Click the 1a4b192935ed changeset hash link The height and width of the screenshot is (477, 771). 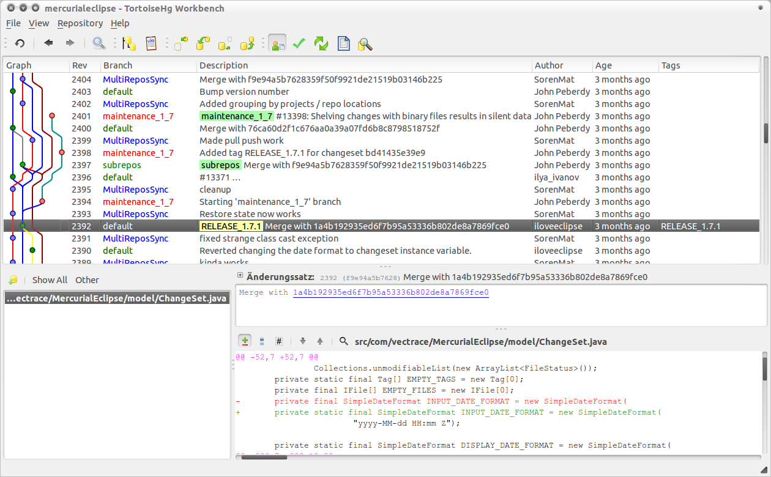click(x=390, y=292)
